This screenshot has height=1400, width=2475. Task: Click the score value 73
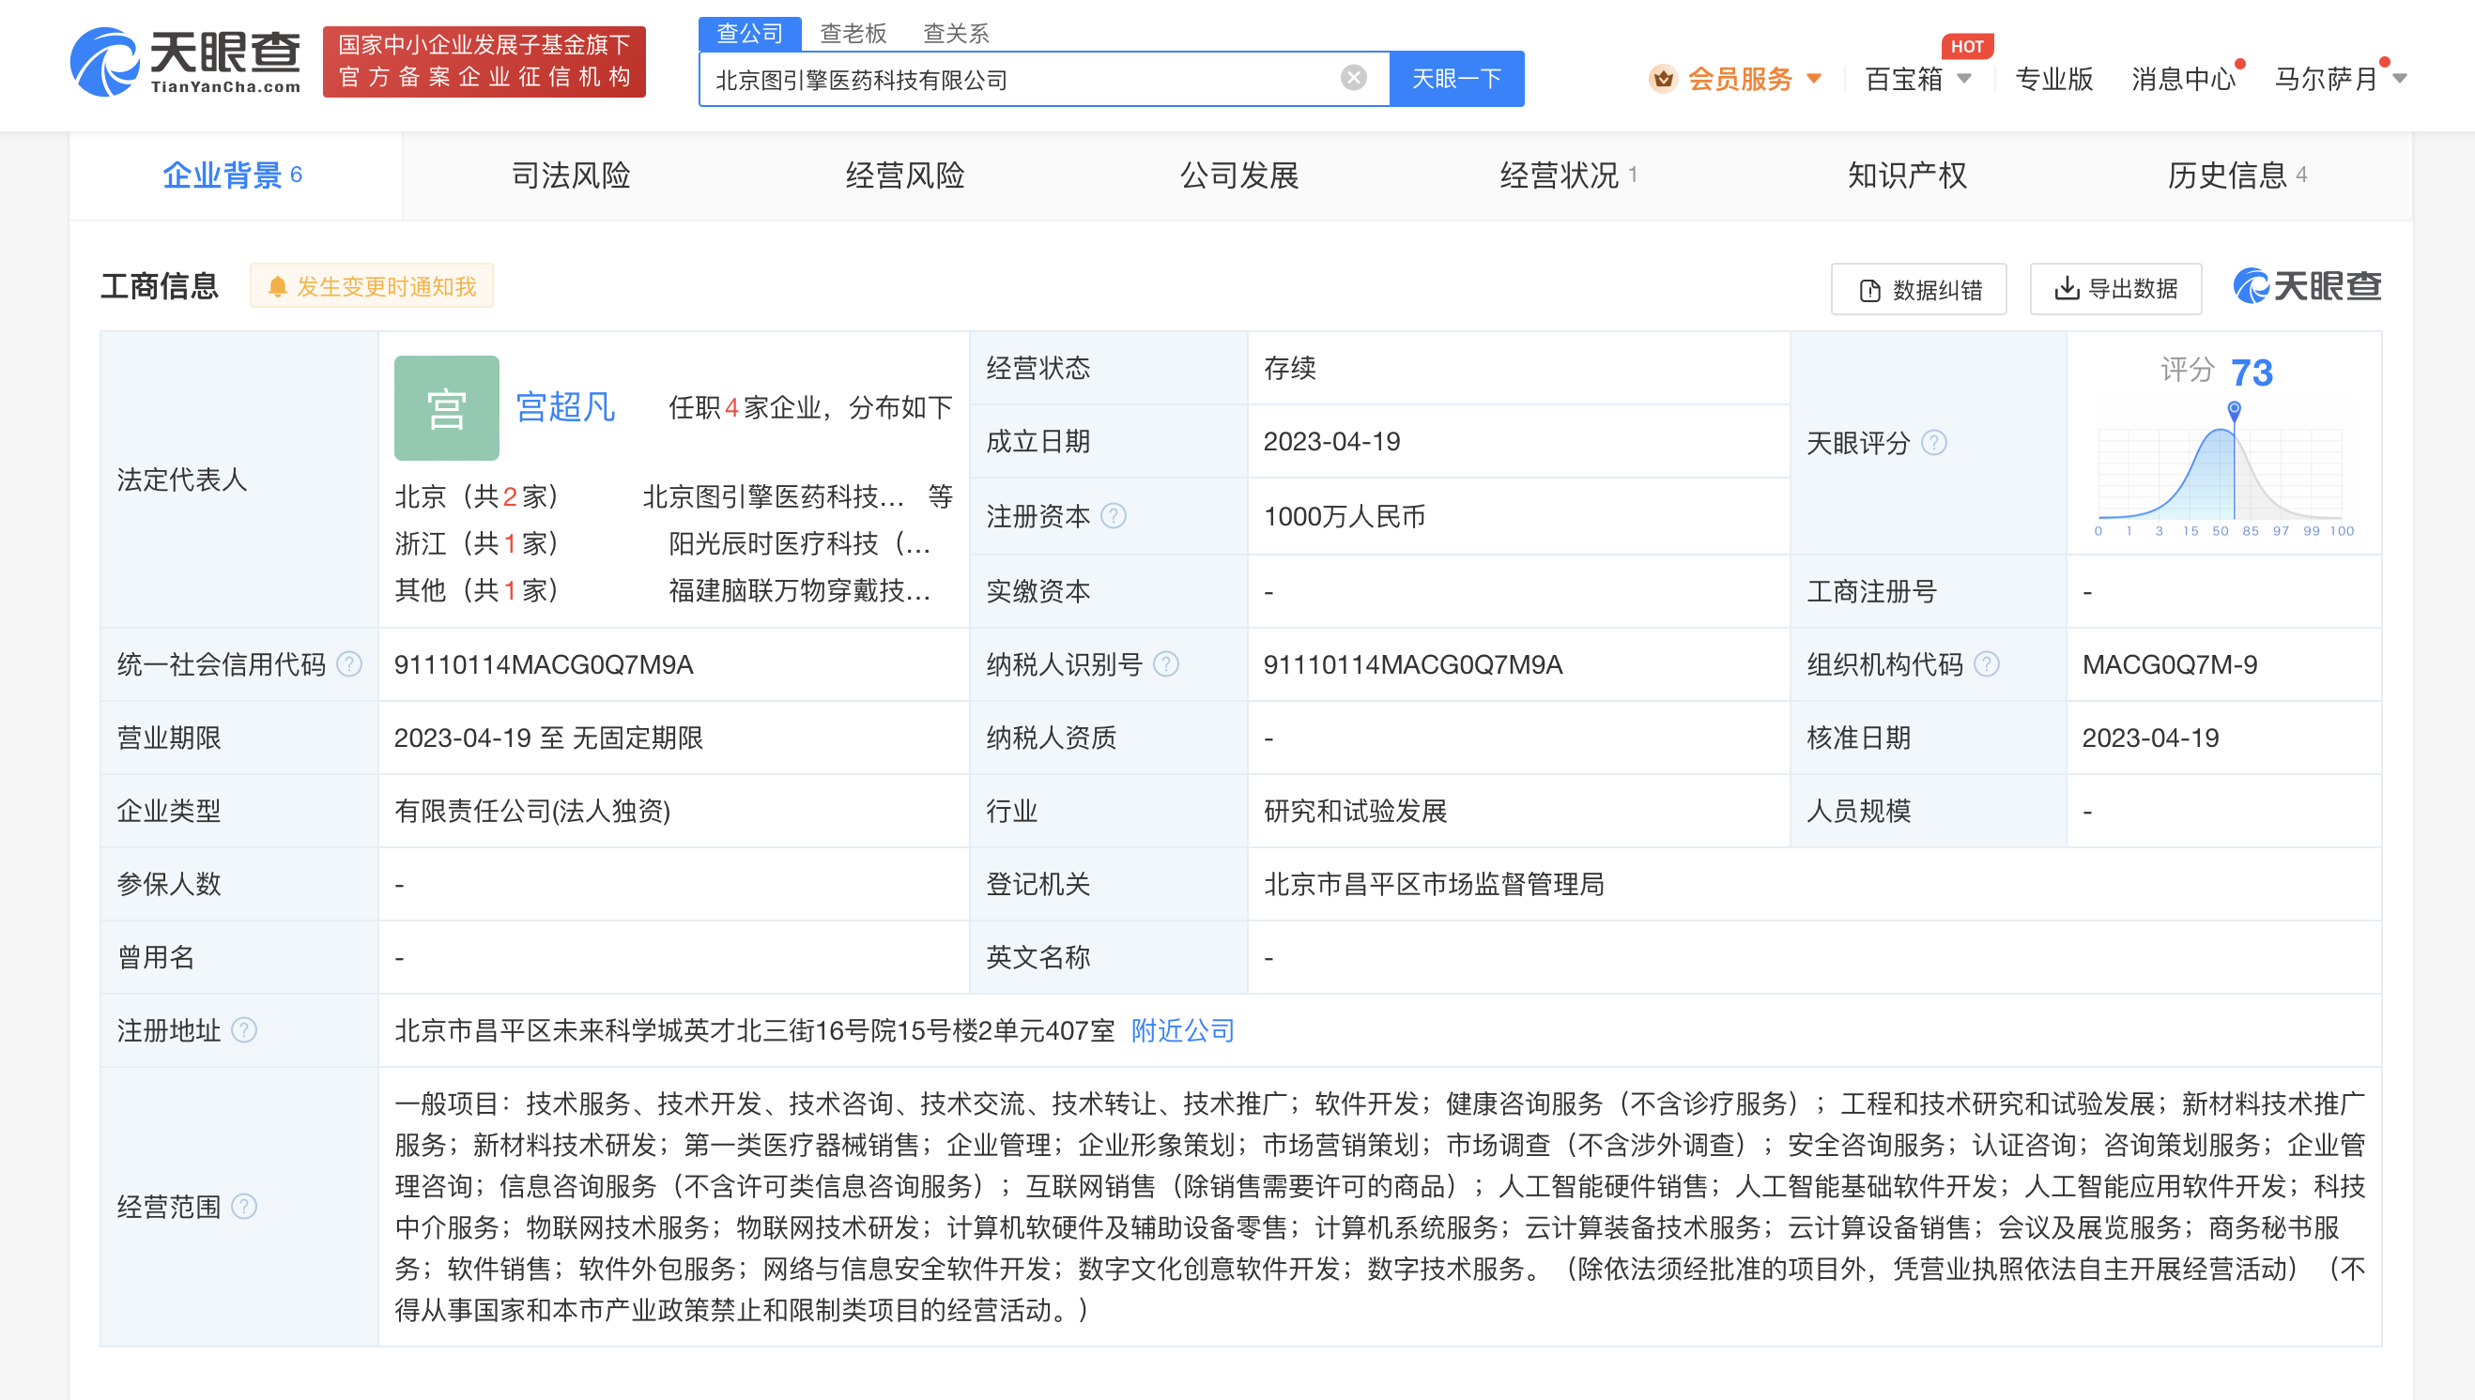[x=2251, y=373]
